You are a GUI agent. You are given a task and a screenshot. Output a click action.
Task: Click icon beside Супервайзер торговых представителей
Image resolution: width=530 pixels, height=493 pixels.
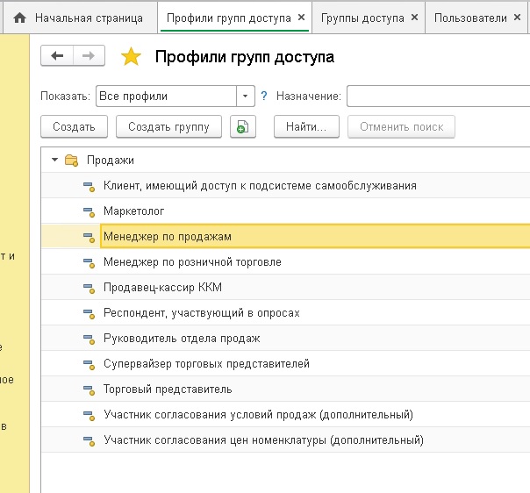(89, 364)
